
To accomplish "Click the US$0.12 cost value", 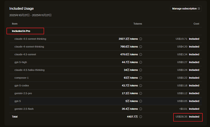I will click(x=182, y=93).
